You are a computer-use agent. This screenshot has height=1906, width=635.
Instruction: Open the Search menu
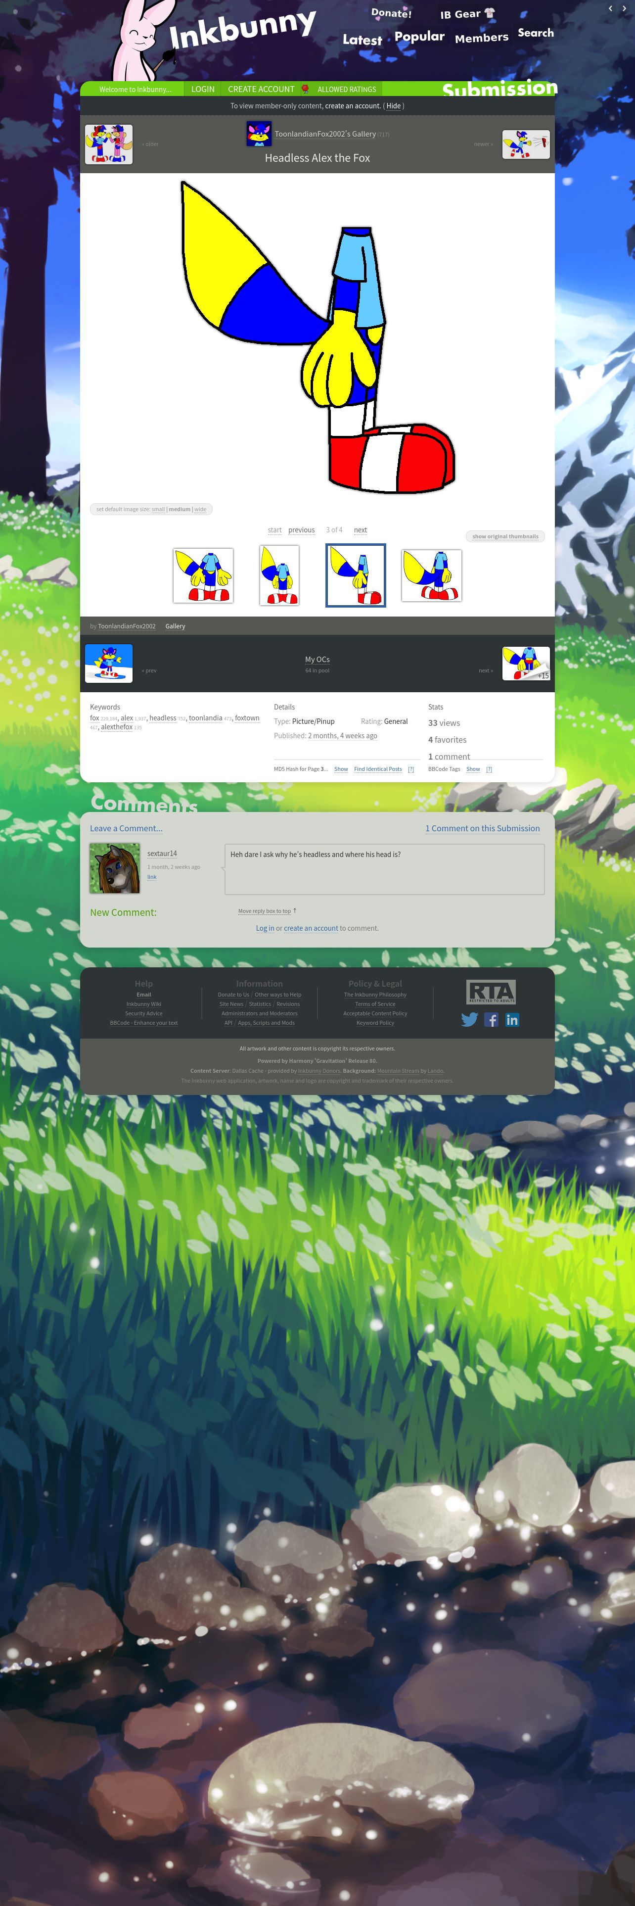pyautogui.click(x=535, y=33)
